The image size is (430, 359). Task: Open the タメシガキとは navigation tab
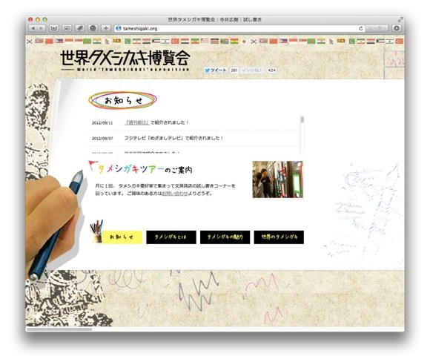[x=171, y=237]
